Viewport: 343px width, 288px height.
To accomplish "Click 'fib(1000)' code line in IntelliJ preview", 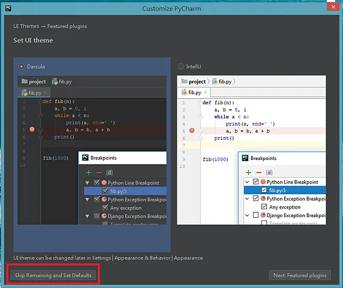I will [216, 159].
